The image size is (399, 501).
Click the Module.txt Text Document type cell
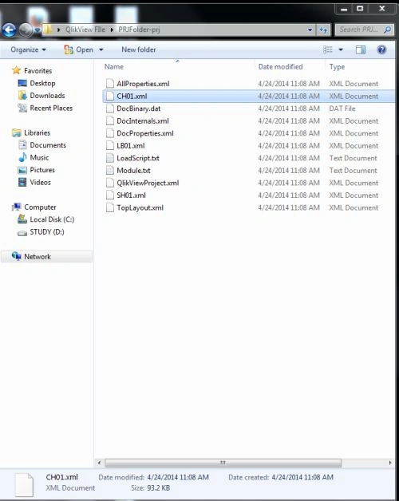tap(353, 171)
